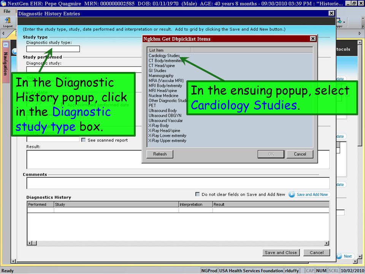Select X-Ray Body list item

[x=159, y=126]
